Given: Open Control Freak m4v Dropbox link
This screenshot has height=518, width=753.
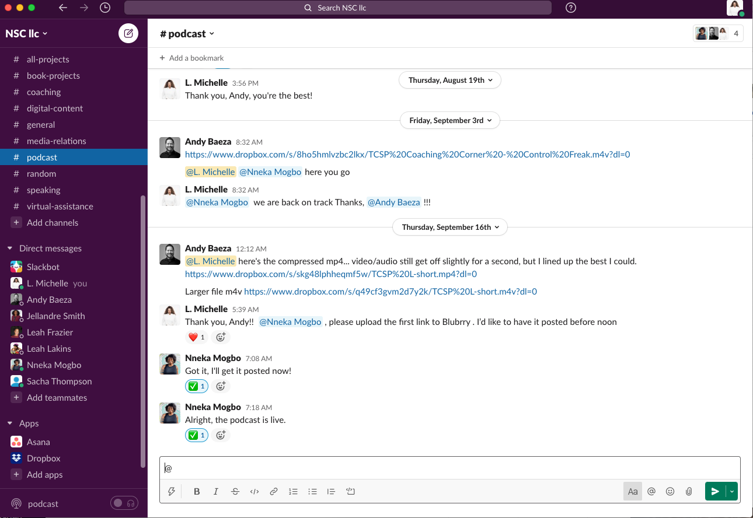Looking at the screenshot, I should [407, 155].
